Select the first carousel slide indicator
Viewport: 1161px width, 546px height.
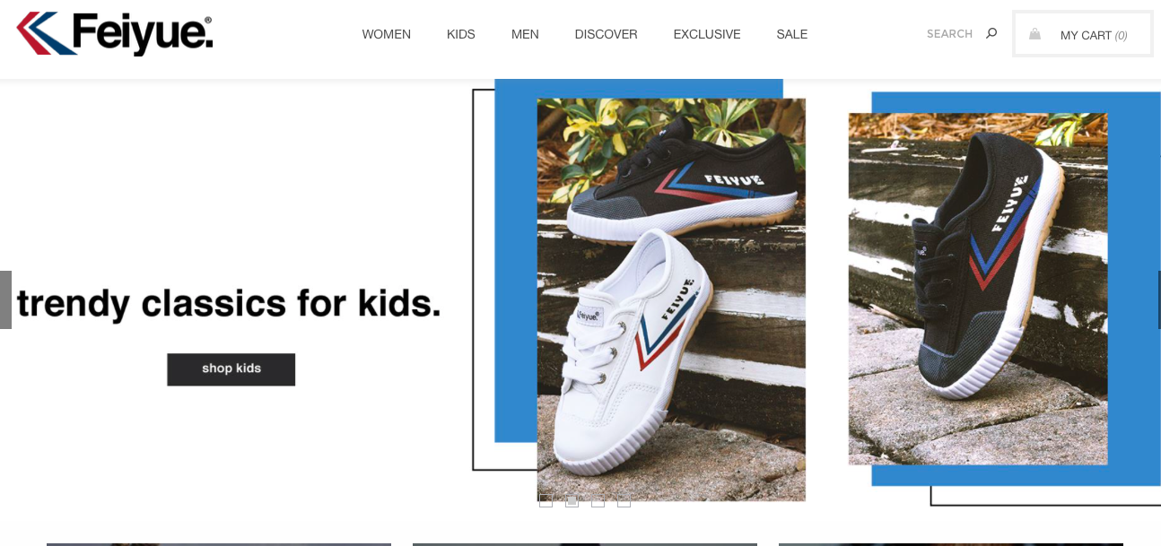point(546,500)
